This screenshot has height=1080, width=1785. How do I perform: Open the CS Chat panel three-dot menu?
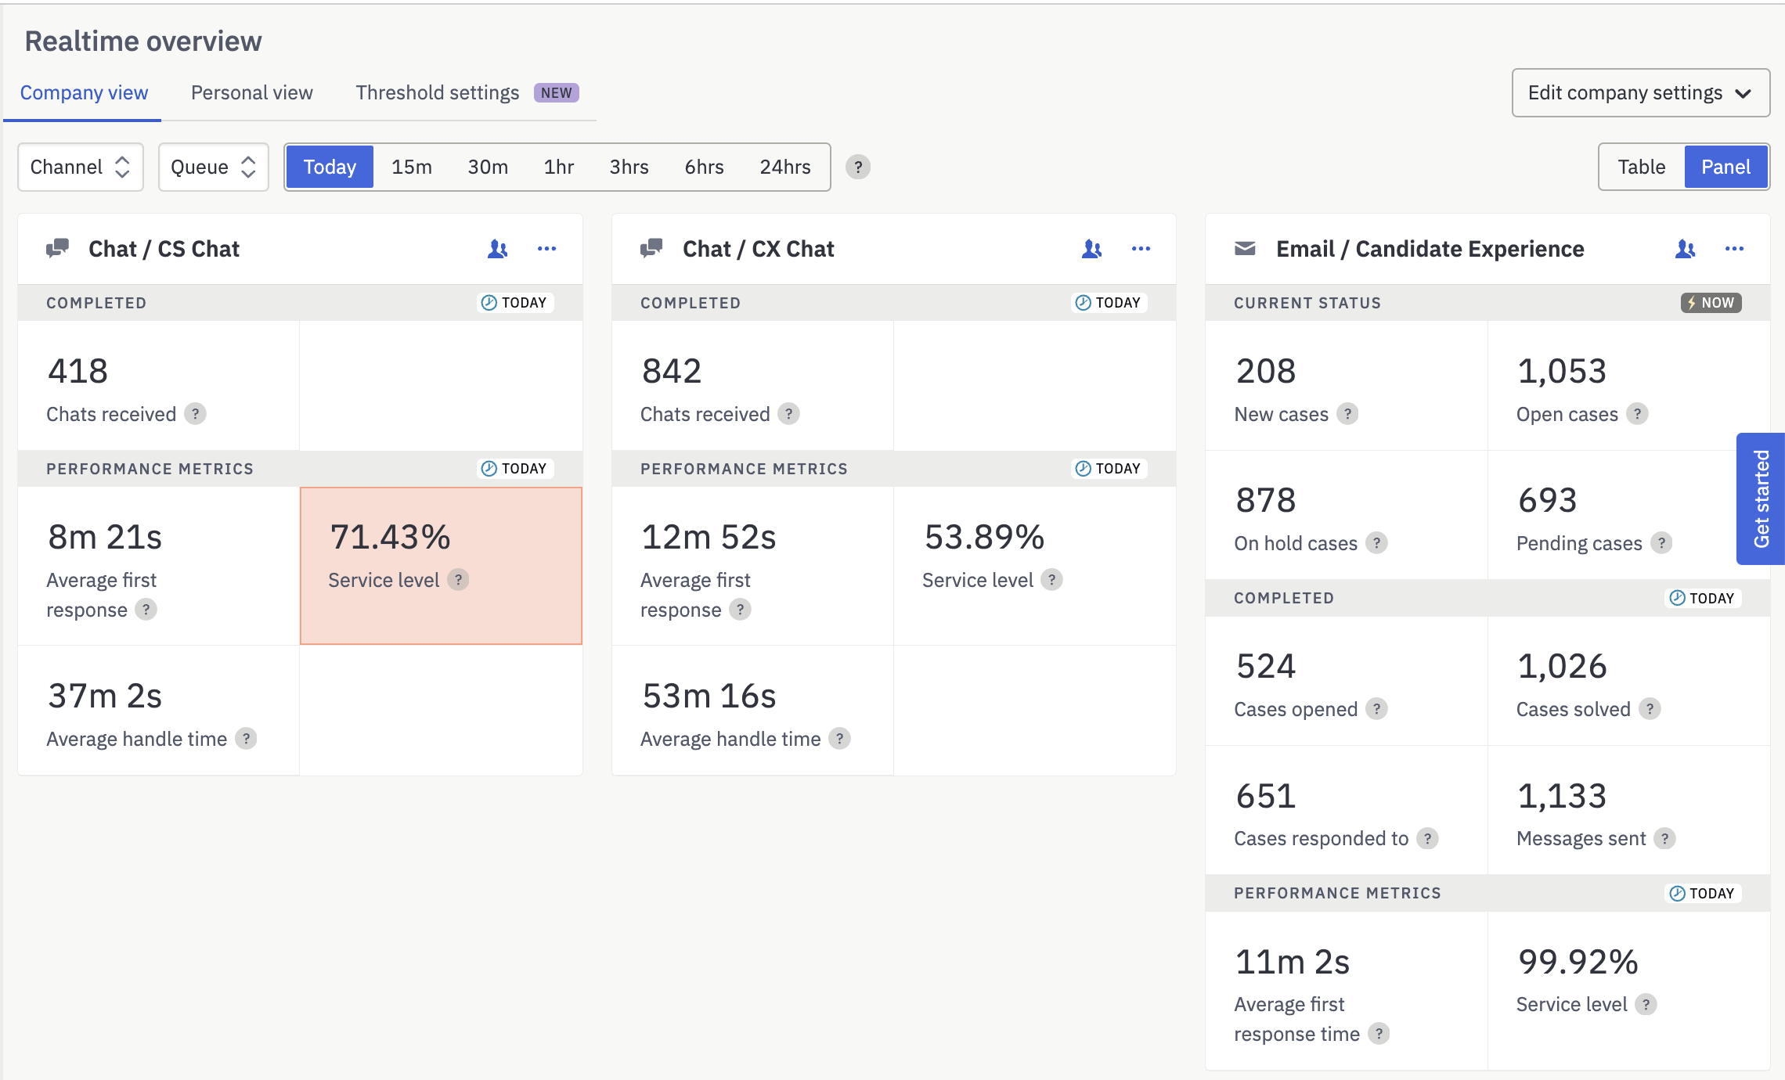546,249
